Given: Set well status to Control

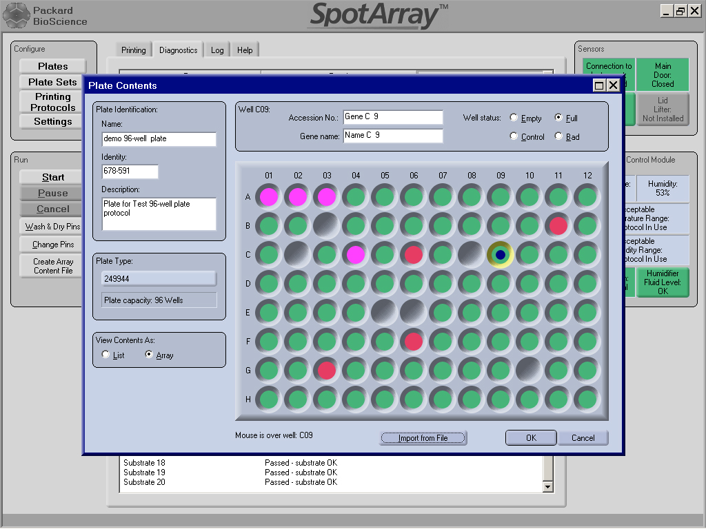Looking at the screenshot, I should pyautogui.click(x=514, y=136).
